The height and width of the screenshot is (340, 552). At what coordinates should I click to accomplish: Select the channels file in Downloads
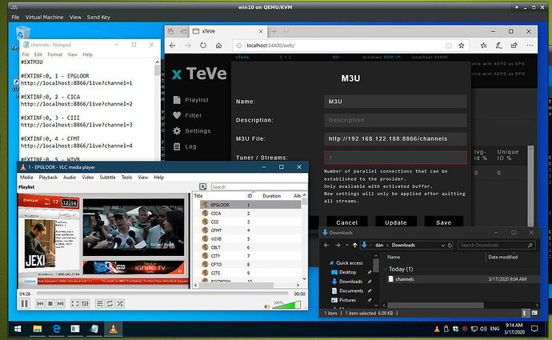pyautogui.click(x=405, y=278)
